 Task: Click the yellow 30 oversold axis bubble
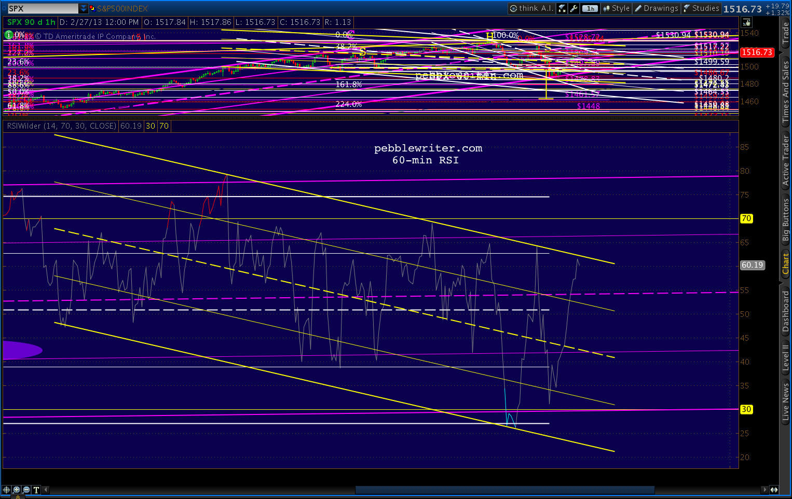click(x=746, y=409)
